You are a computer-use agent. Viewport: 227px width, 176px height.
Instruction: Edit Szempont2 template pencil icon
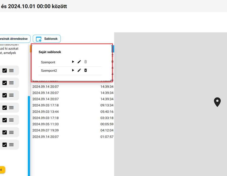click(x=79, y=70)
